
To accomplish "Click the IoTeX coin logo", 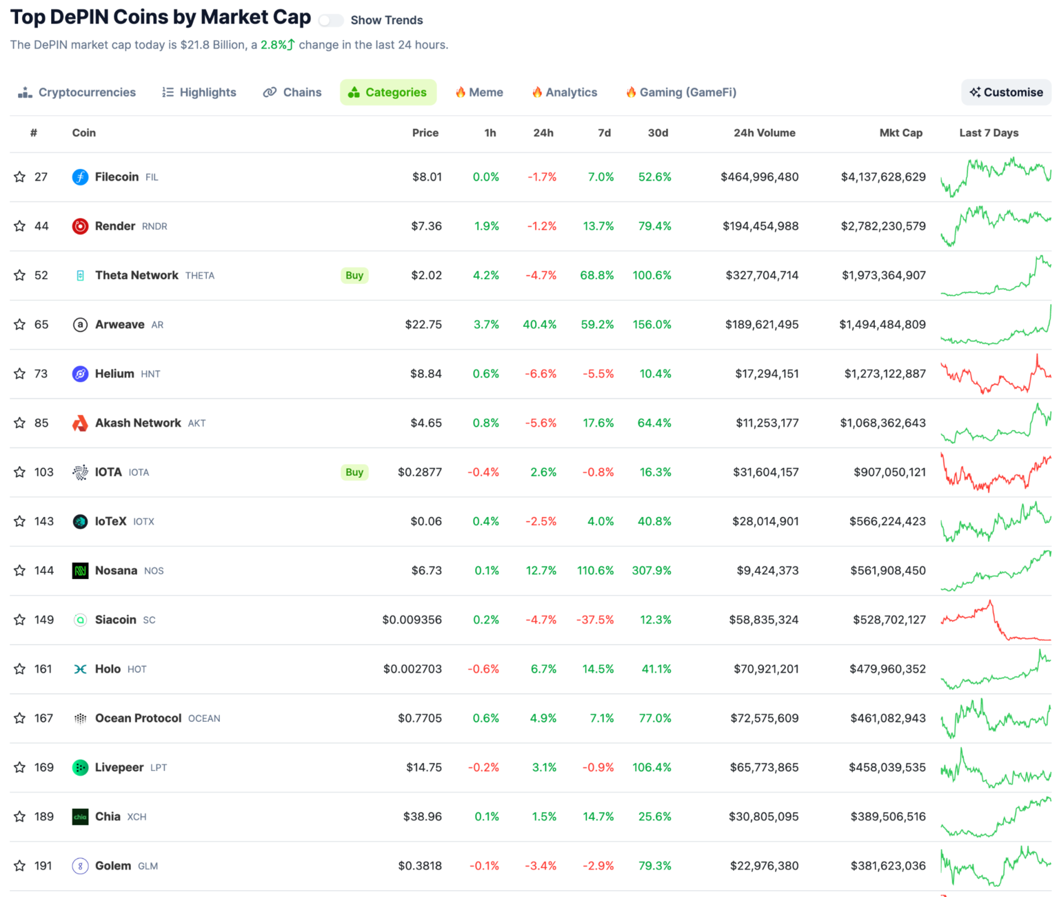I will [x=80, y=521].
